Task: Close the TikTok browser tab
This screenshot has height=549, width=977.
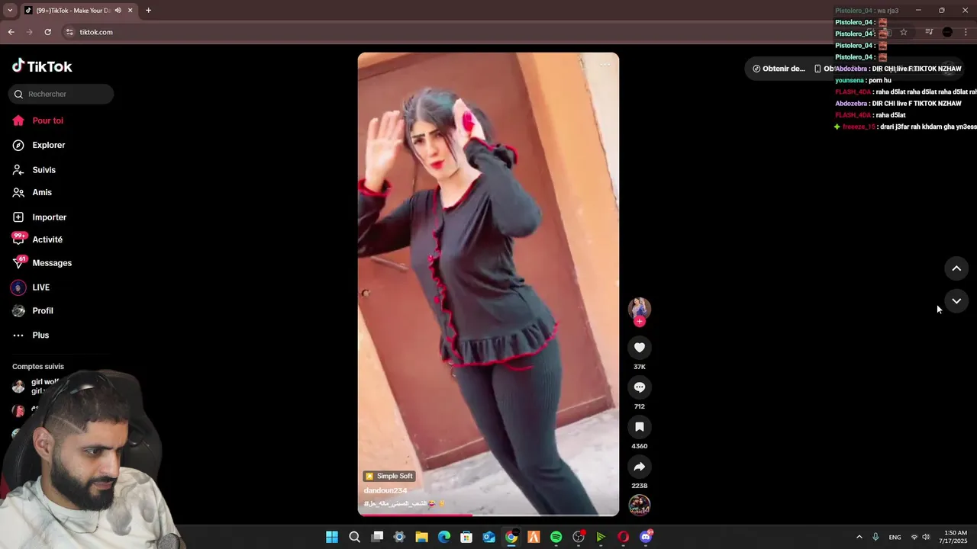Action: point(131,11)
